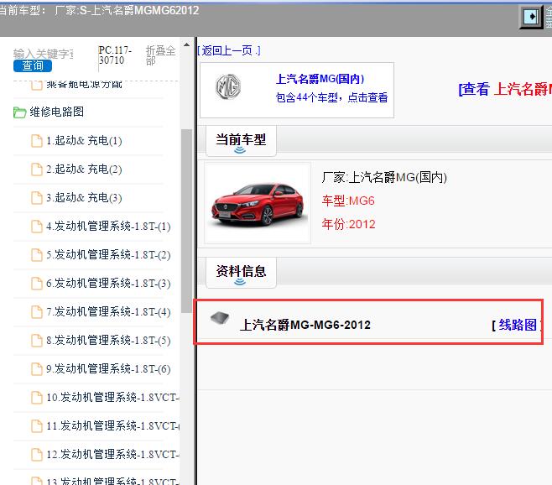Open 4.发动机管理系统-1.8T-(1)
The height and width of the screenshot is (485, 552).
click(108, 226)
